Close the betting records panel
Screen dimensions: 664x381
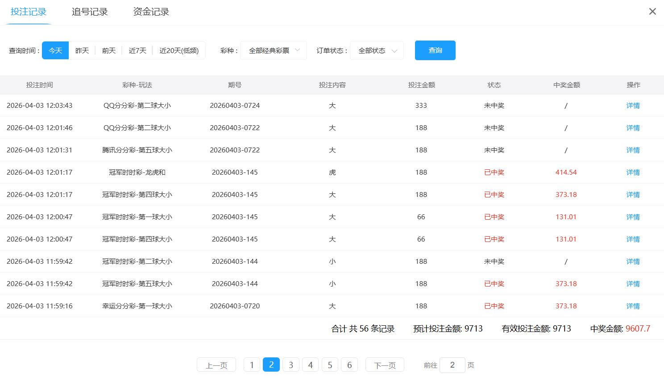pyautogui.click(x=652, y=11)
